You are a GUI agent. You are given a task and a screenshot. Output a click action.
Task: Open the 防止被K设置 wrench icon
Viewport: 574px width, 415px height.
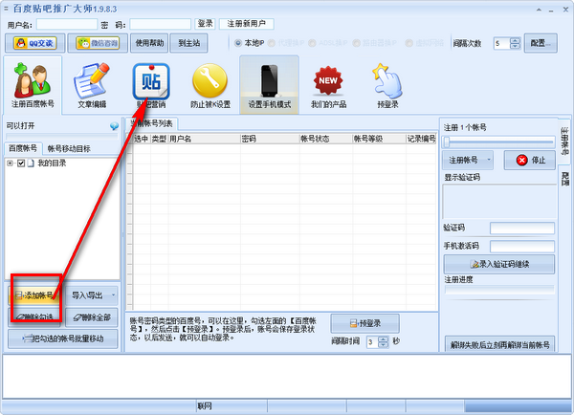tap(210, 85)
